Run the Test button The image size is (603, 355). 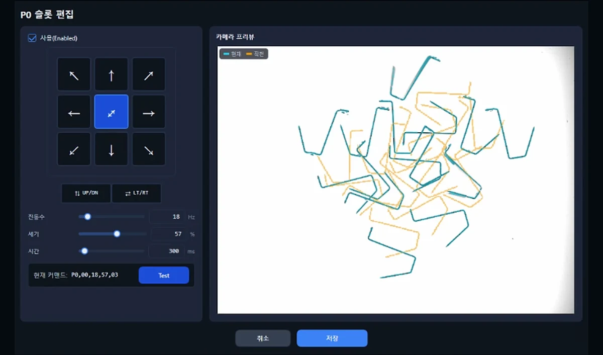164,276
